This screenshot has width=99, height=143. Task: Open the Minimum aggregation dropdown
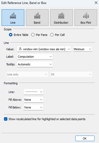pyautogui.click(x=83, y=49)
